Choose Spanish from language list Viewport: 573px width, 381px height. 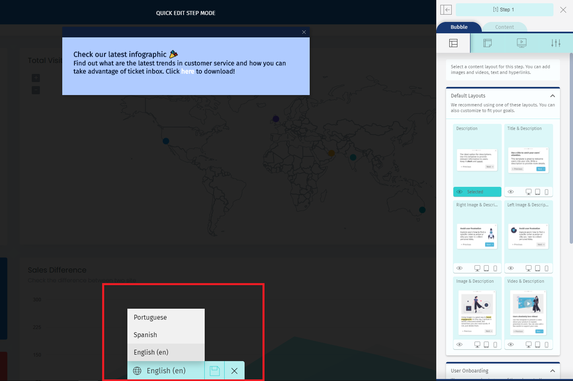pos(145,335)
